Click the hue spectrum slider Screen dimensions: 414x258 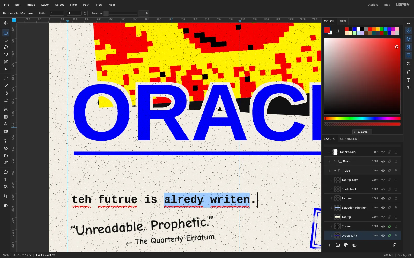click(362, 118)
